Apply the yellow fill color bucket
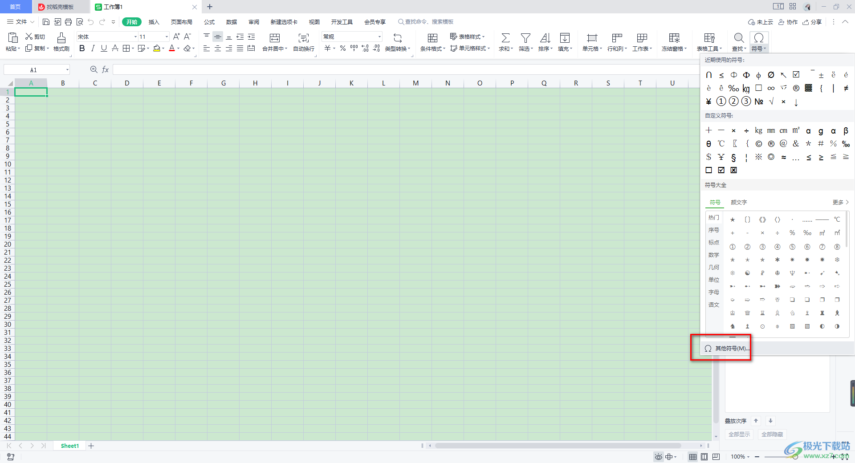The image size is (855, 463). 156,48
